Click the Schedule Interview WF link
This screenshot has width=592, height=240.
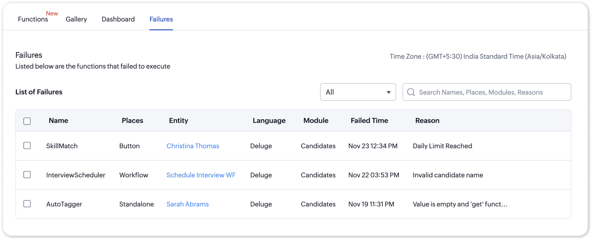click(201, 175)
